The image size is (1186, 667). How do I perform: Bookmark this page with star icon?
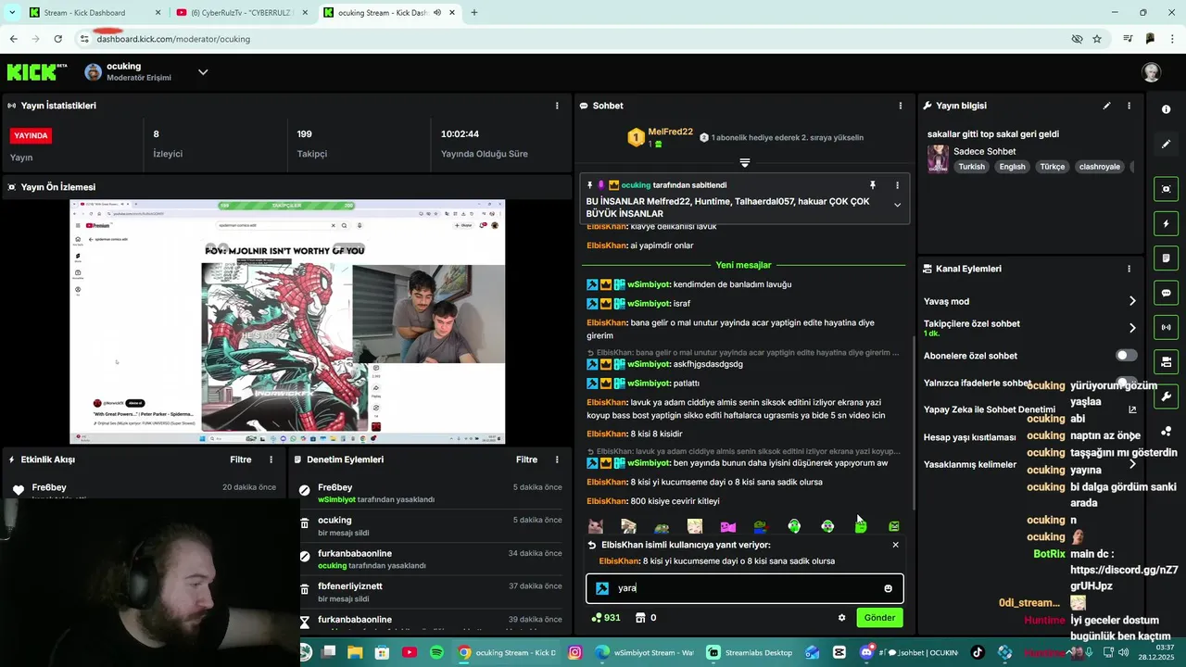coord(1097,39)
